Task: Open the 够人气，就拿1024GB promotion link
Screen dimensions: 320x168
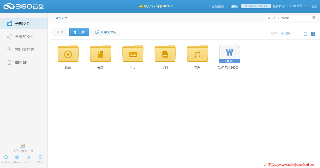Action: coord(159,6)
